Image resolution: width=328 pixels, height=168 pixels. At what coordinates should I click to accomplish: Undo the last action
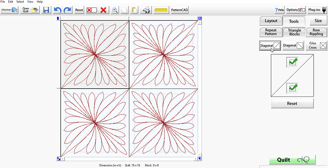[x=57, y=9]
